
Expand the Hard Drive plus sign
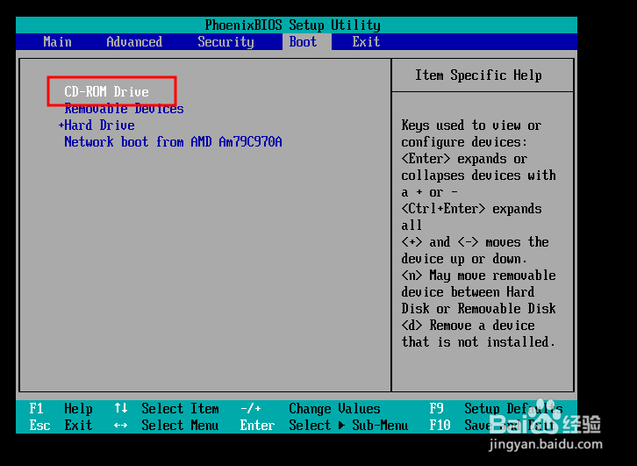pos(61,125)
